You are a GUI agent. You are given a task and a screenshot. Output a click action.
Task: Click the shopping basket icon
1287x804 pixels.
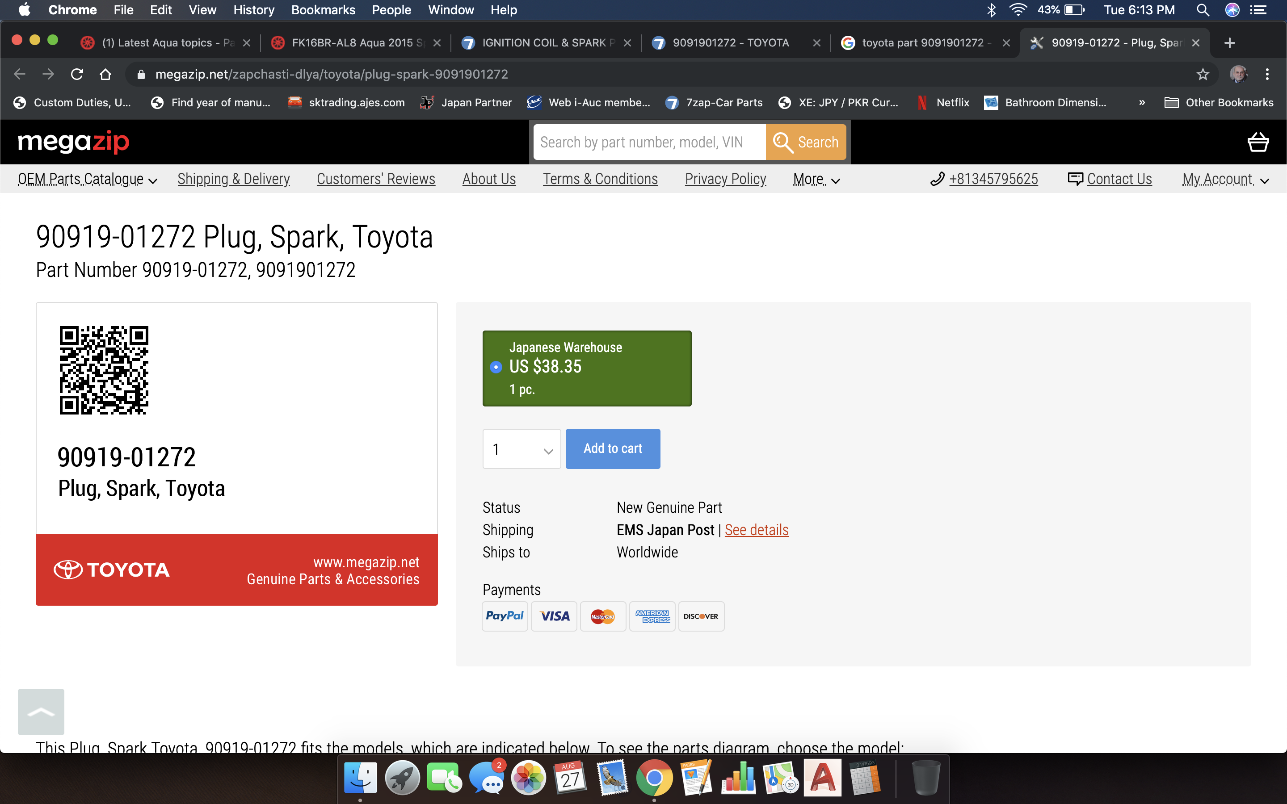(1258, 142)
